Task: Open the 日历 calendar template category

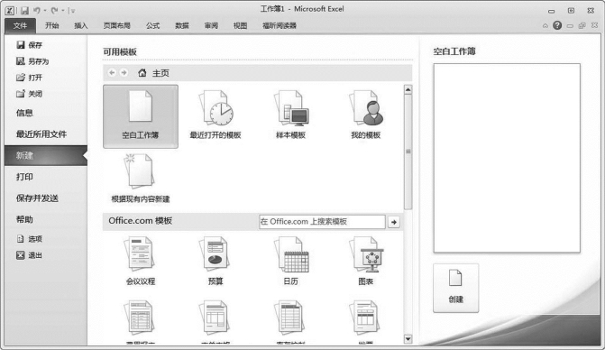Action: click(290, 262)
